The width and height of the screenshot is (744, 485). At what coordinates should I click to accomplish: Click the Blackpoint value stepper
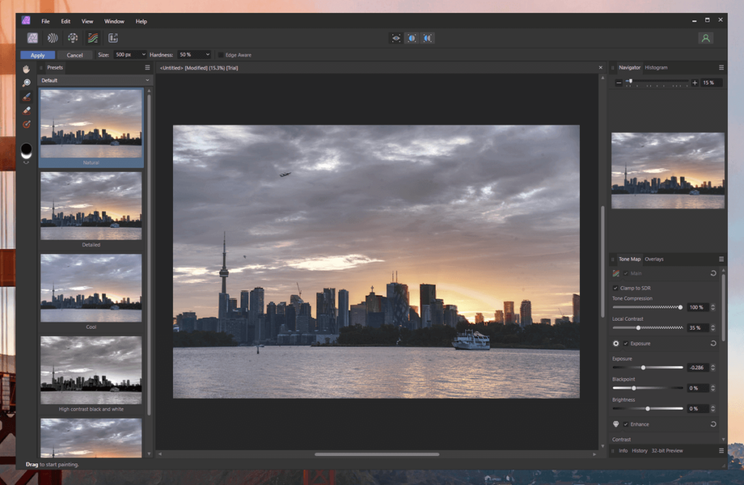click(713, 388)
